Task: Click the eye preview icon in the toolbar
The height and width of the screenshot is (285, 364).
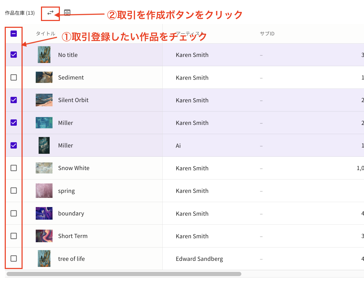Action: [67, 13]
